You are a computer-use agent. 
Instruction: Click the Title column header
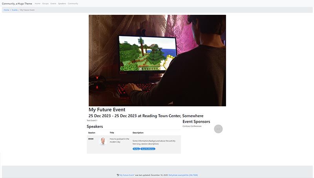(x=112, y=133)
